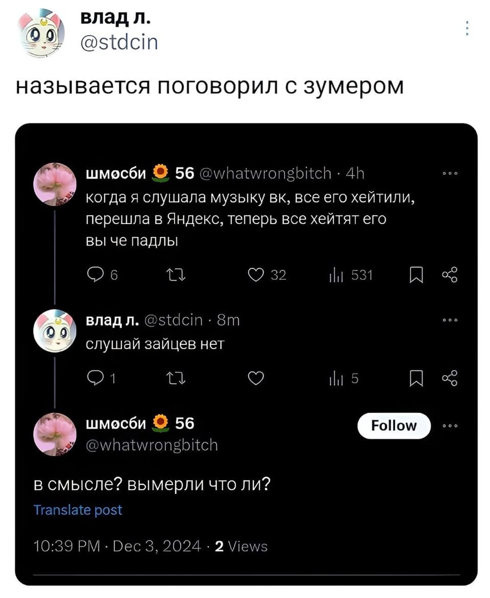Open three-dot menu on first шмосби tweet
The height and width of the screenshot is (598, 490).
tap(451, 174)
